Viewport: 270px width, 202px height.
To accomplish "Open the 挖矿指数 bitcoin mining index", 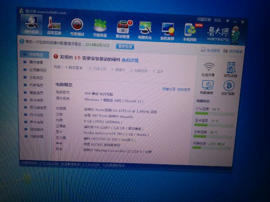I will coord(228,88).
